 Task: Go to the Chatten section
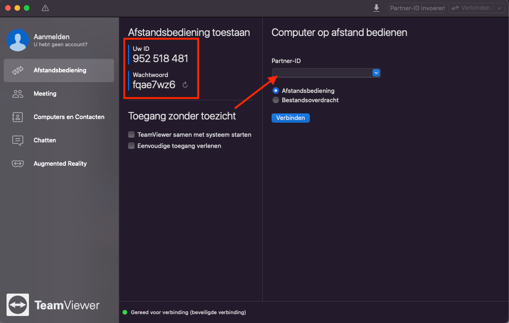[x=59, y=140]
